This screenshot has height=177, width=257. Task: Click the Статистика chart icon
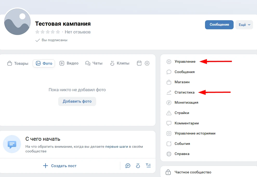(x=169, y=92)
